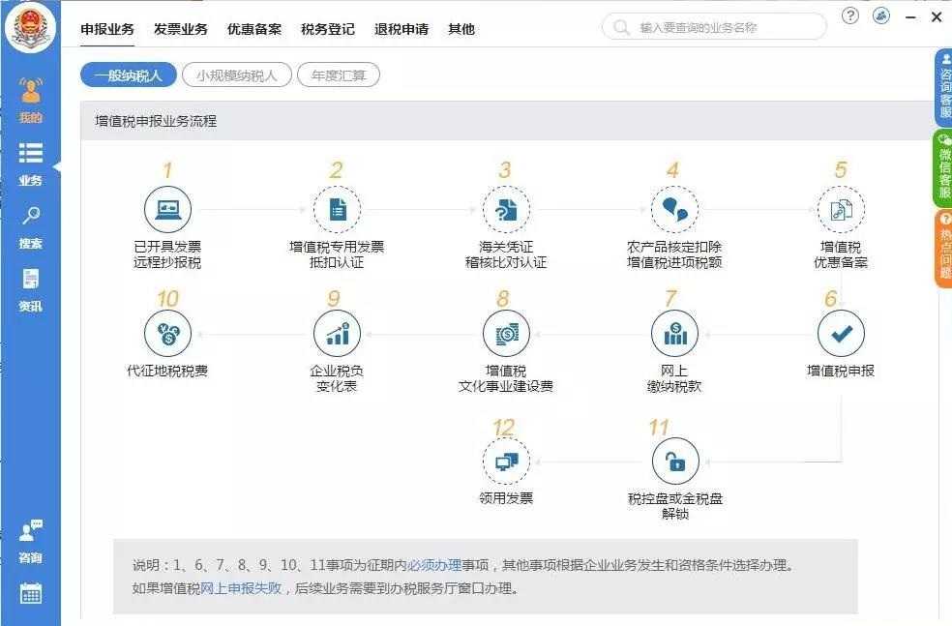Select the 增值税申报 checkmark icon
This screenshot has width=952, height=626.
842,333
